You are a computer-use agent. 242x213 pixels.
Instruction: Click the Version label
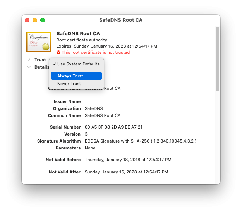coord(72,134)
